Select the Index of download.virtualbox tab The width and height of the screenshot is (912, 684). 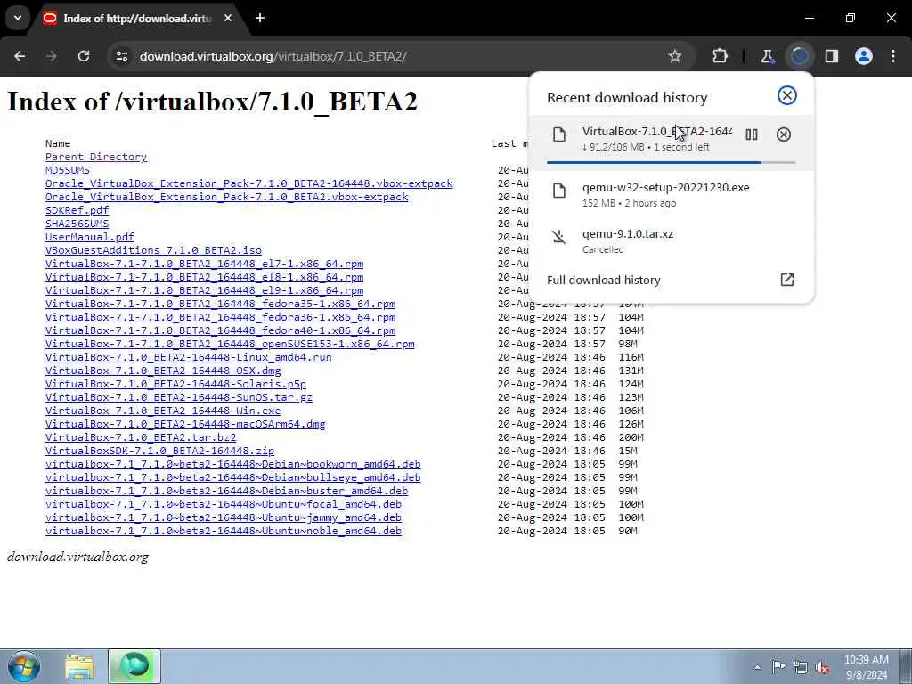click(x=136, y=19)
